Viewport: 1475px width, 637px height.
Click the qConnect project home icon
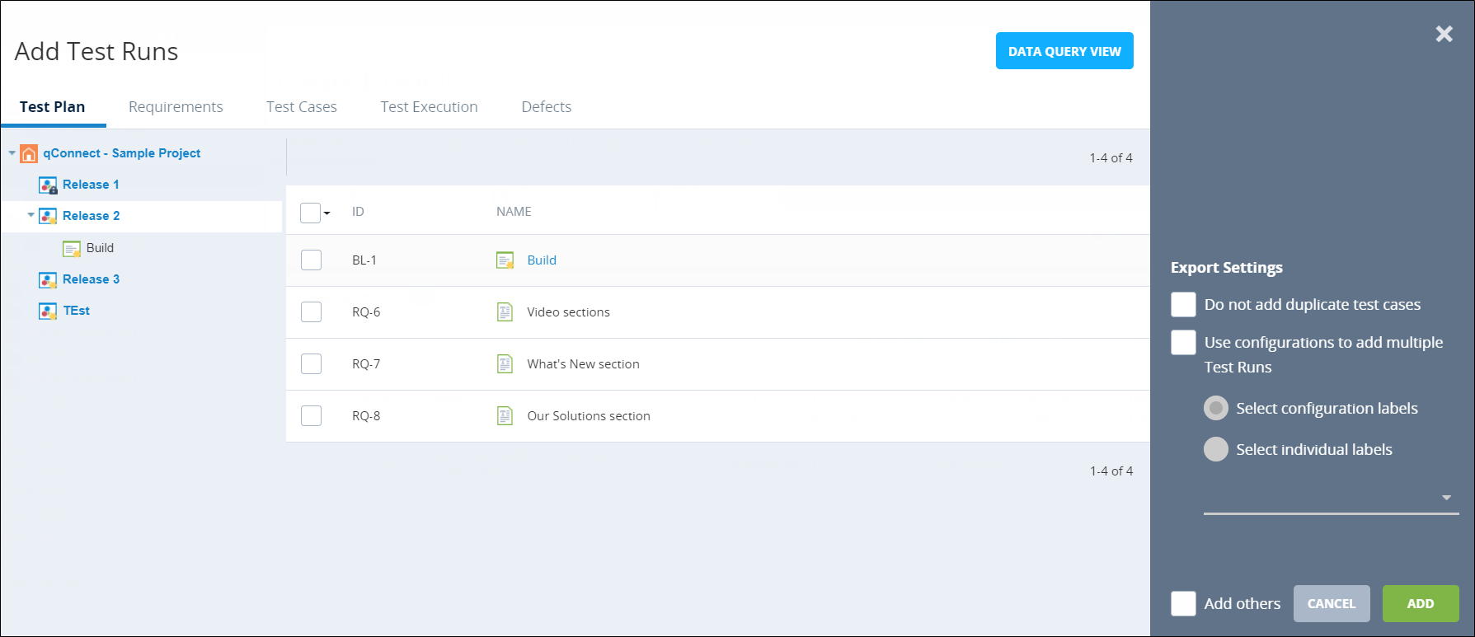point(29,154)
